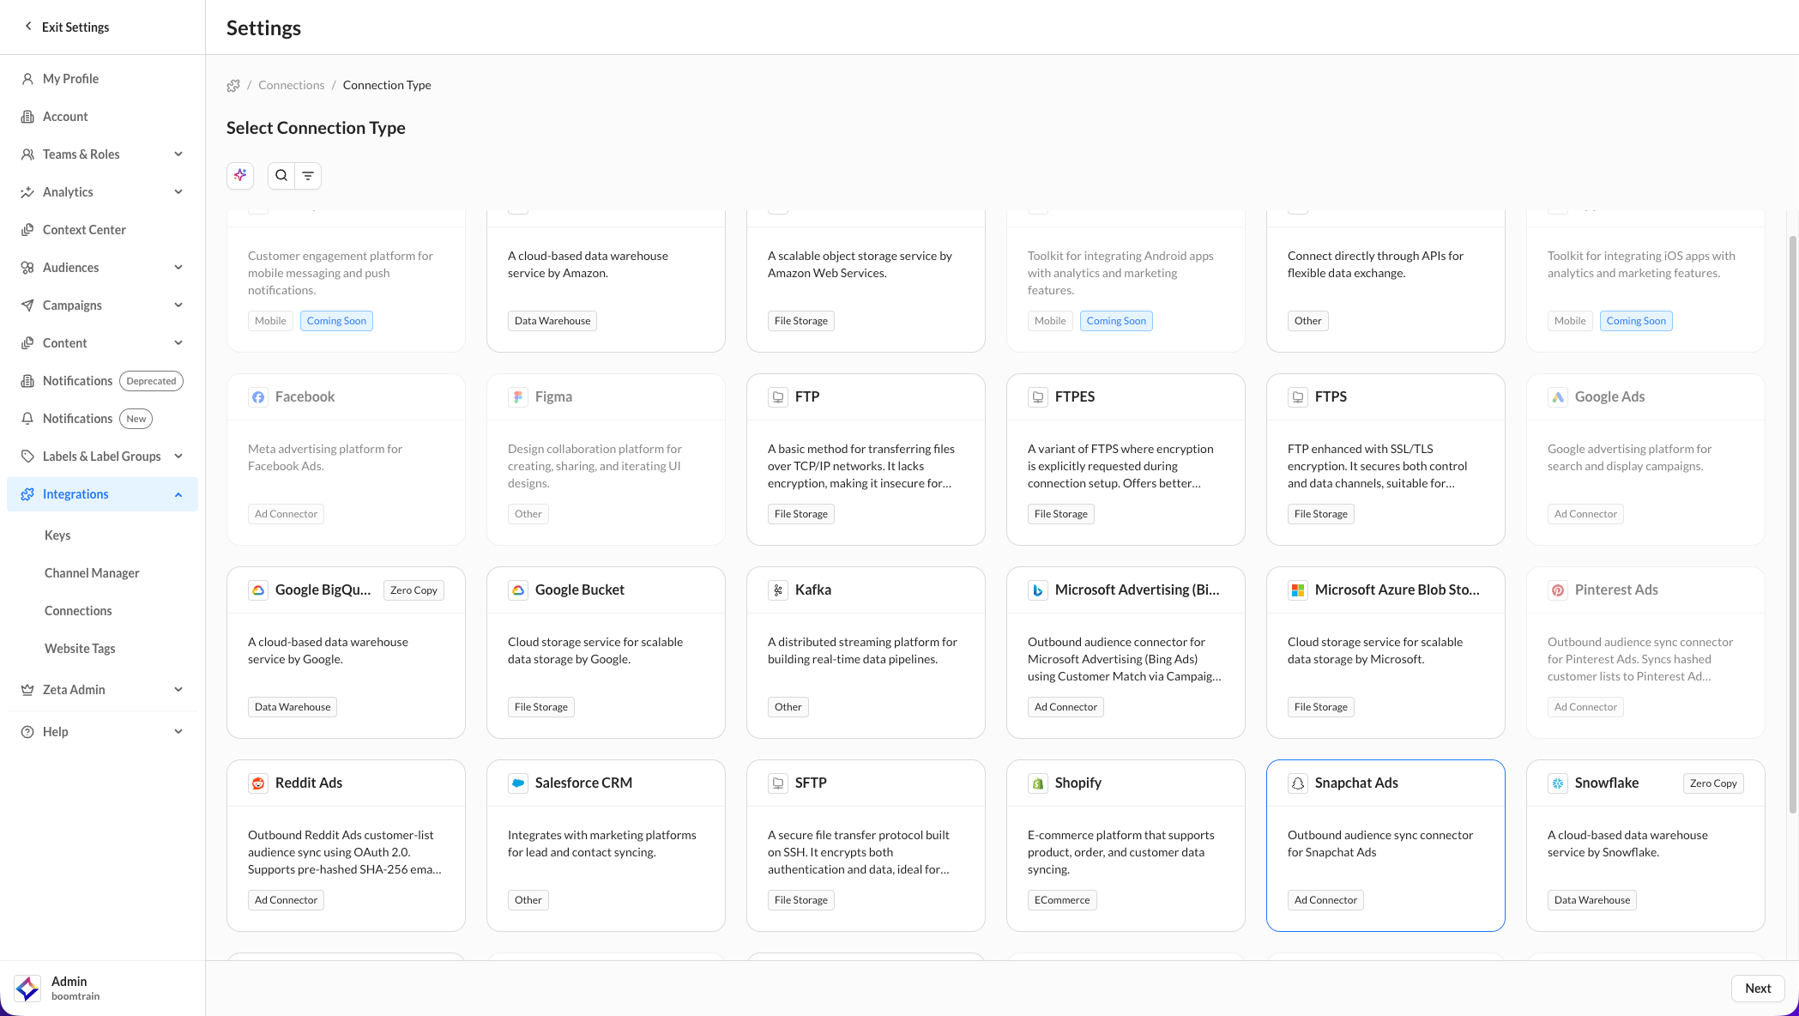The image size is (1799, 1016).
Task: Open Website Tags under Integrations
Action: point(80,648)
